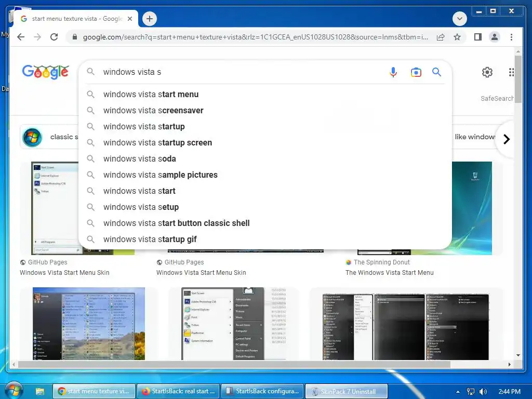This screenshot has width=532, height=399.
Task: Choose suggestion 'windows vista start menu'
Action: click(265, 95)
